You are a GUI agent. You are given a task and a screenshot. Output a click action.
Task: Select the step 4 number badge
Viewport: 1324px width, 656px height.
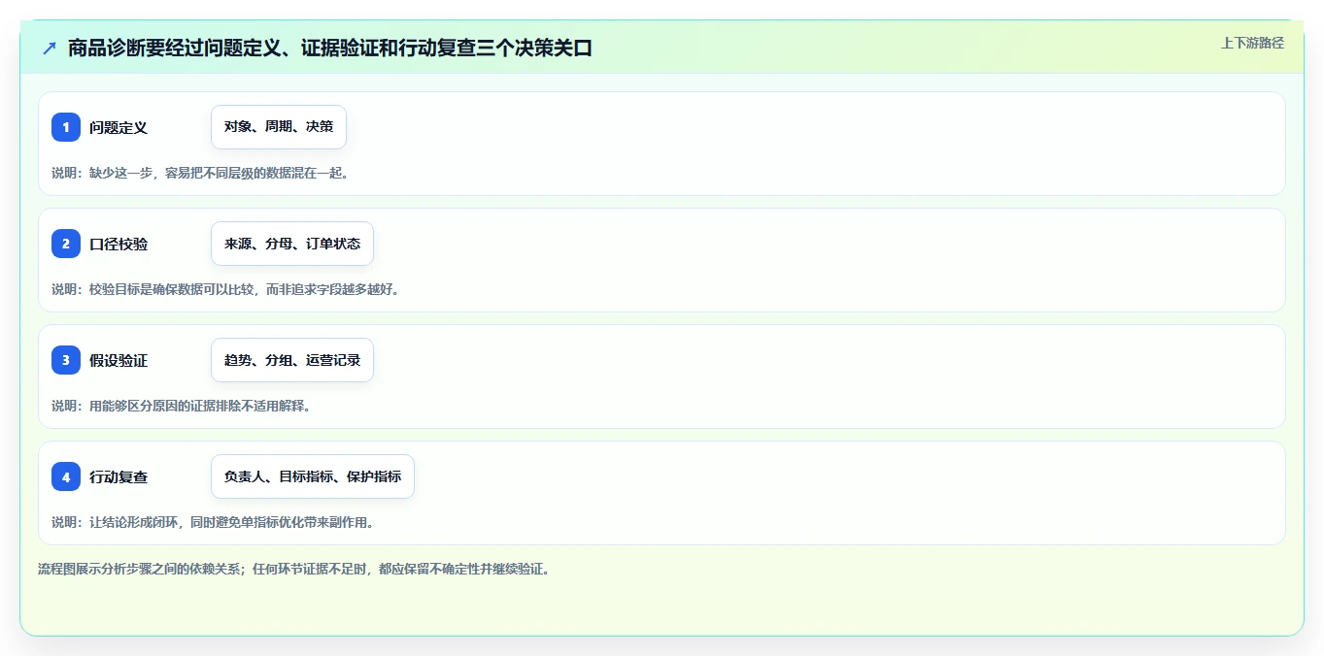point(66,476)
